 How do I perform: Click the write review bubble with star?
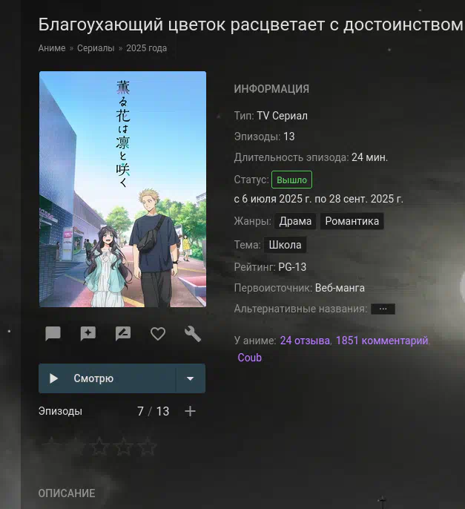click(x=88, y=334)
